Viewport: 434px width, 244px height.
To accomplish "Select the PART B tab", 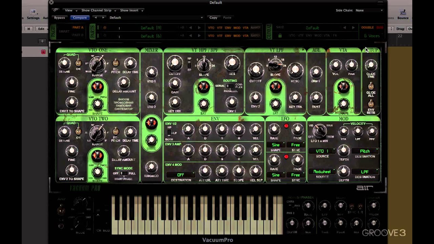I will 78,35.
